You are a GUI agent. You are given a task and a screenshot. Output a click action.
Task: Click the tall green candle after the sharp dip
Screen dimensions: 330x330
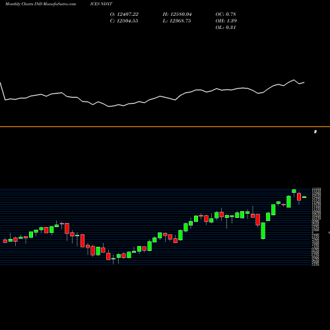[x=263, y=230]
